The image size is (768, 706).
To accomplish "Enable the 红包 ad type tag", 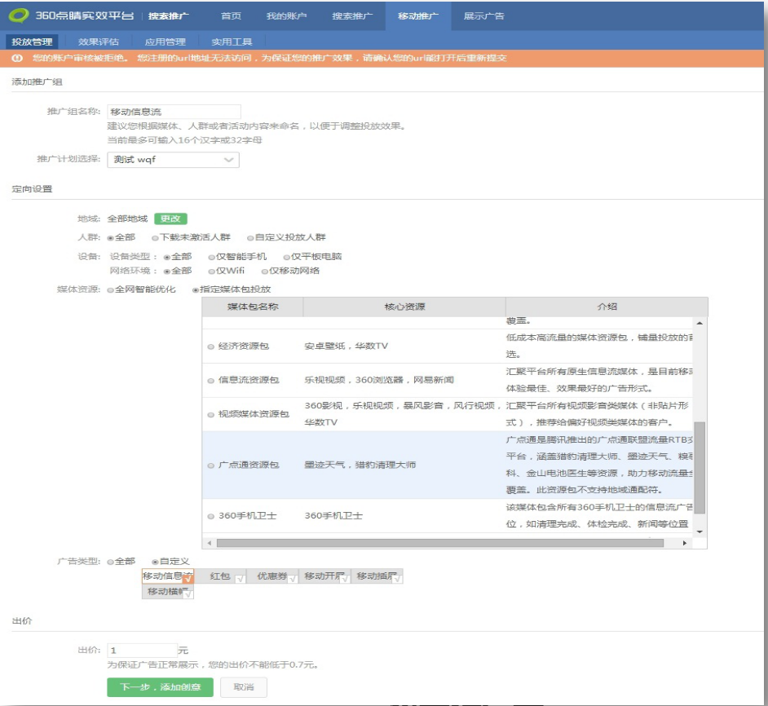I will click(220, 576).
